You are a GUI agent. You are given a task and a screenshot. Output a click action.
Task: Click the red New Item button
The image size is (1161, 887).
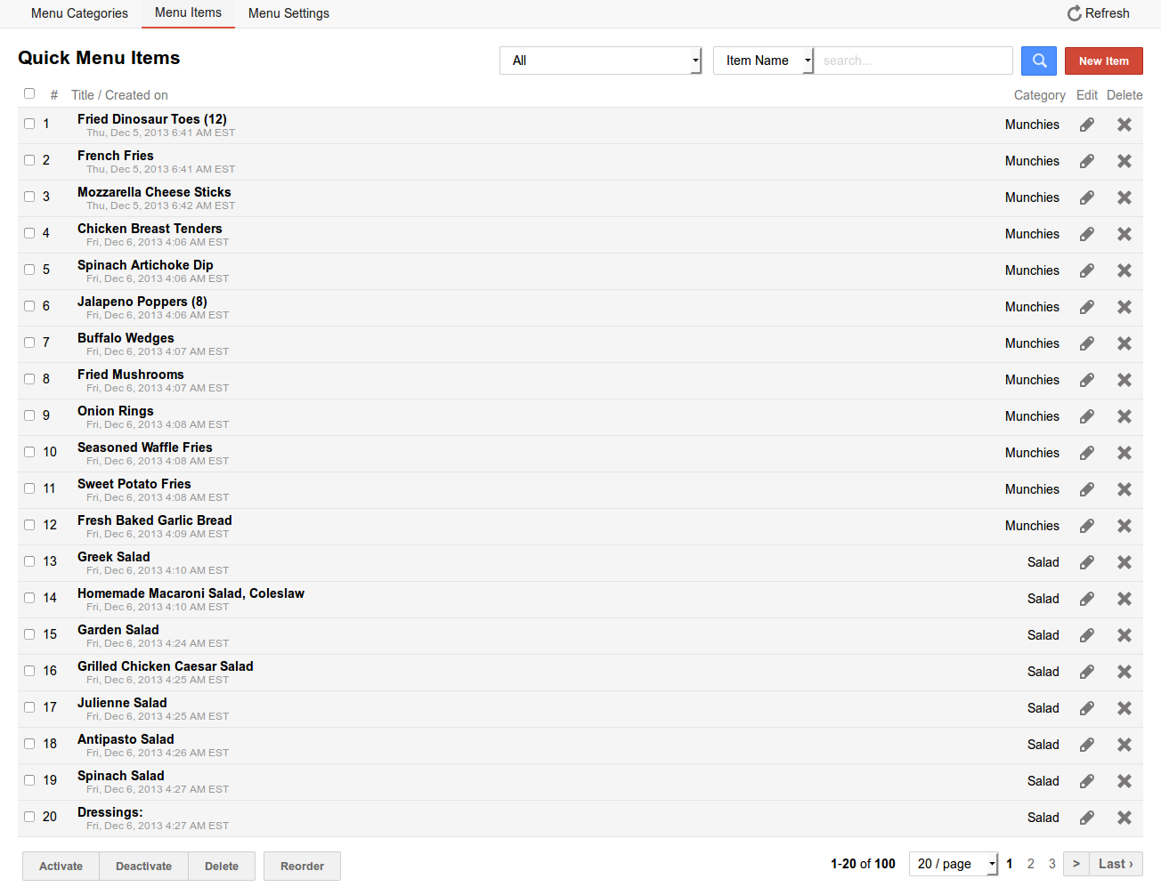pos(1103,60)
